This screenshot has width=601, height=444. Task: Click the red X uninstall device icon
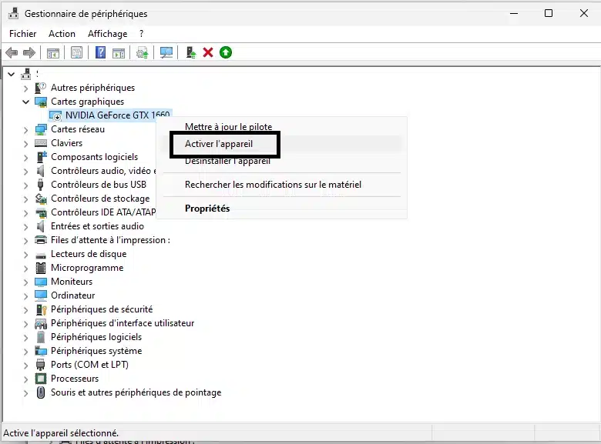coord(208,52)
